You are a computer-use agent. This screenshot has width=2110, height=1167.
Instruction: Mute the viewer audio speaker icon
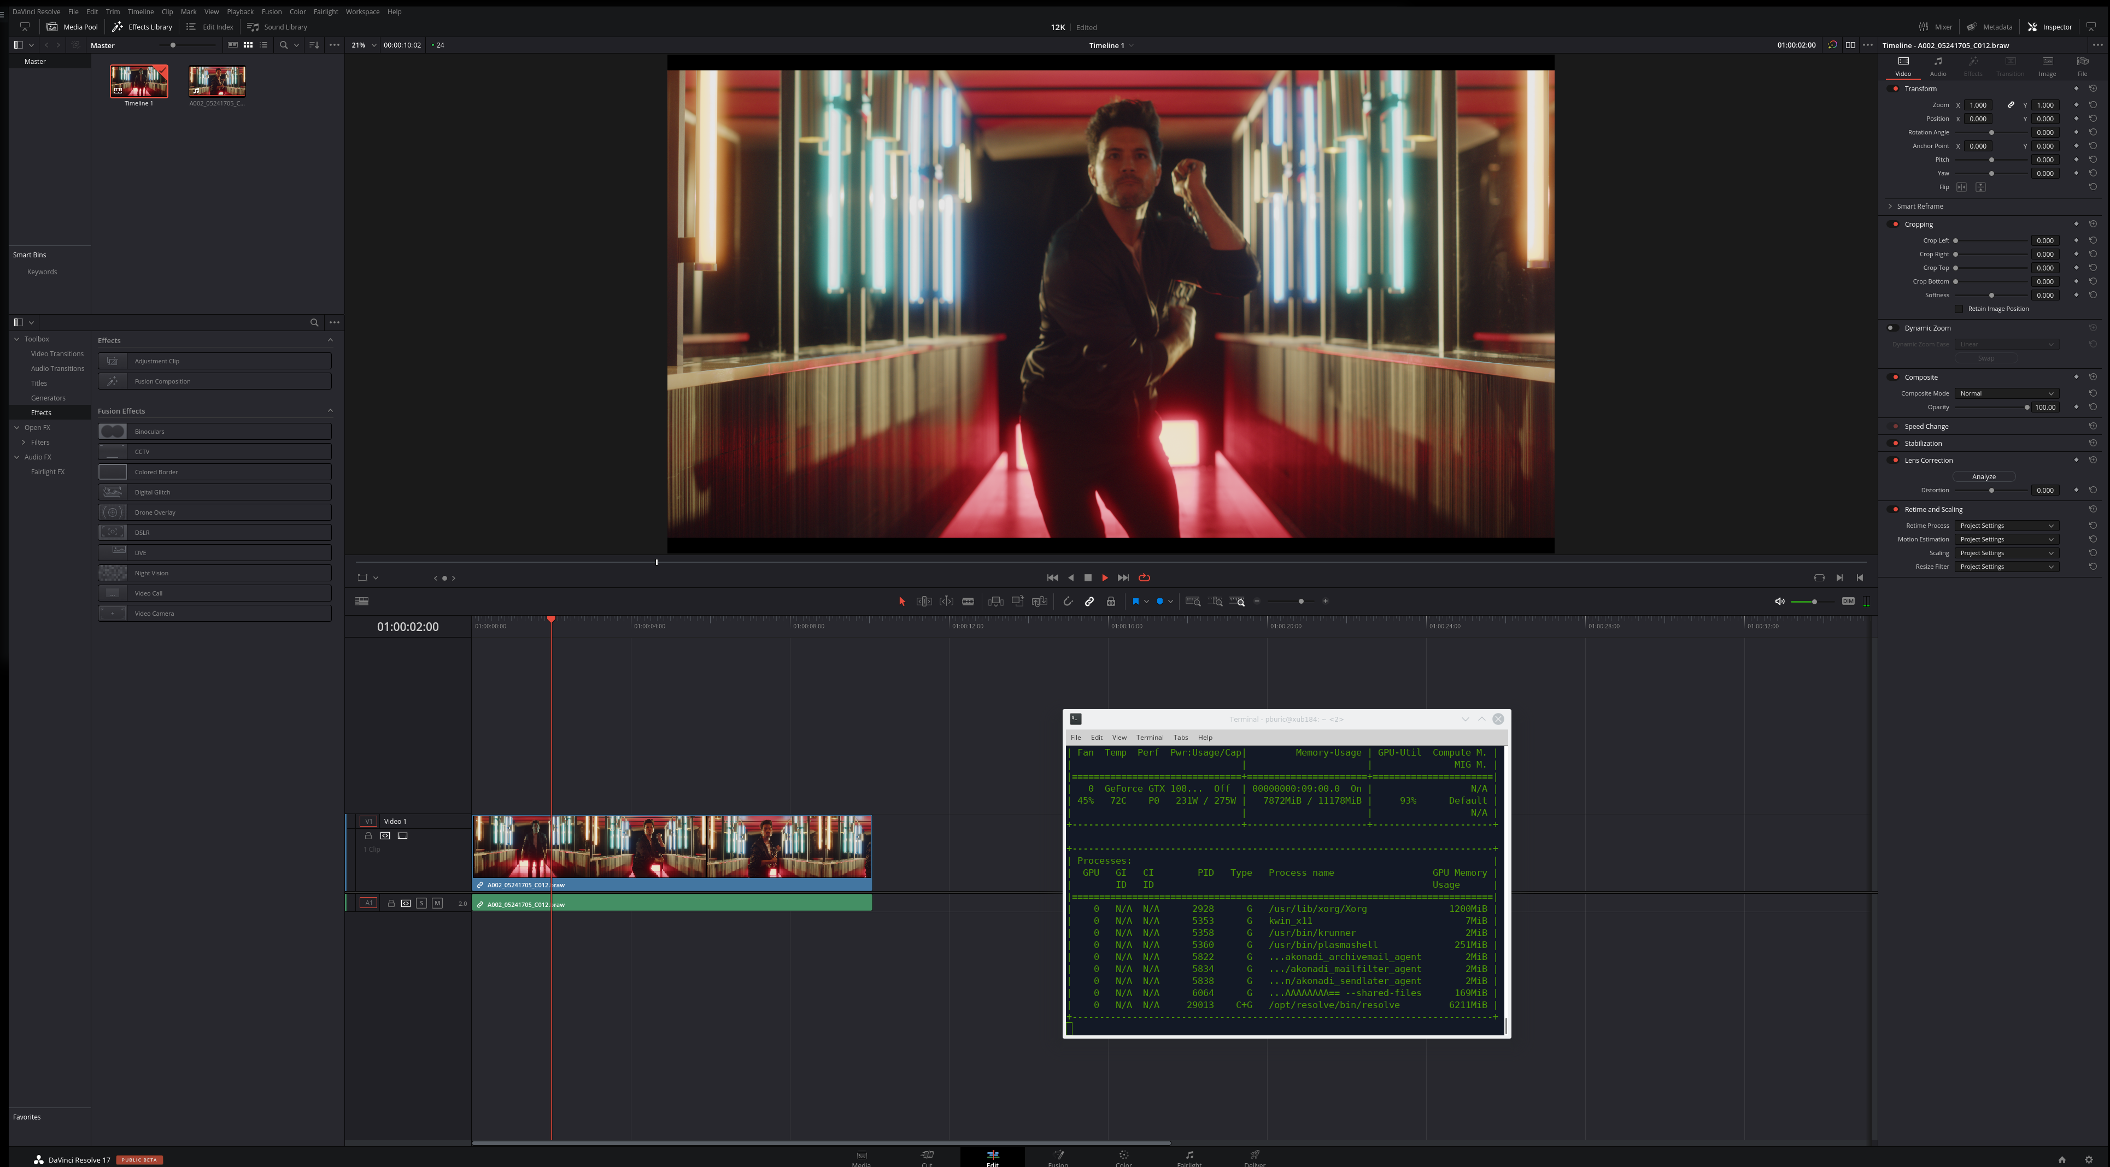(x=1780, y=601)
